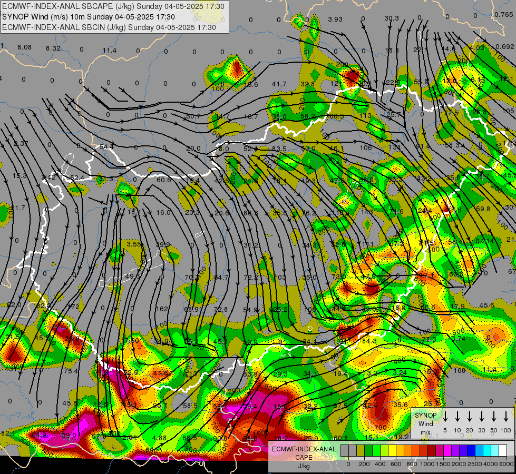Click the map value 25.9
This screenshot has height=474, width=516.
pyautogui.click(x=311, y=438)
